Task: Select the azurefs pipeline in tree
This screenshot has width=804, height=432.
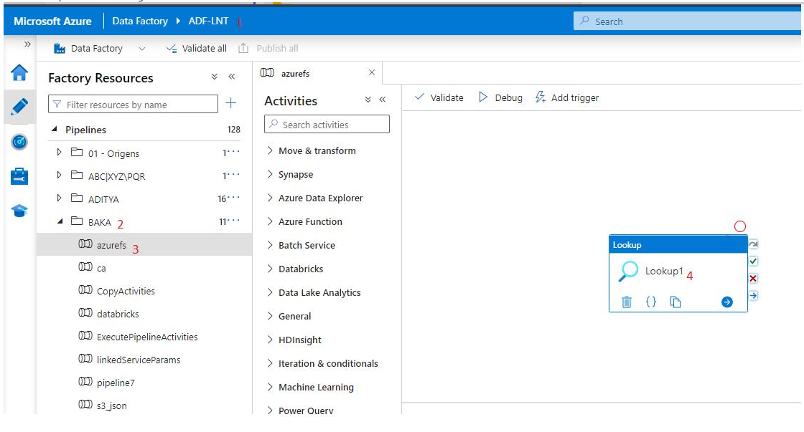Action: point(144,244)
